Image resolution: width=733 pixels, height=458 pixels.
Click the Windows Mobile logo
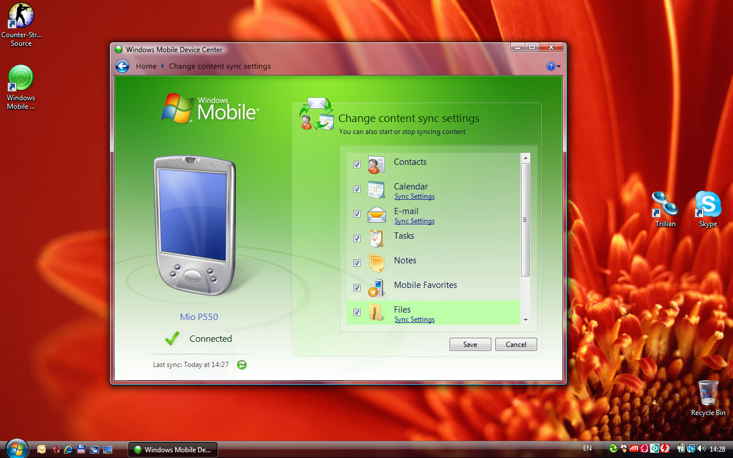(210, 108)
